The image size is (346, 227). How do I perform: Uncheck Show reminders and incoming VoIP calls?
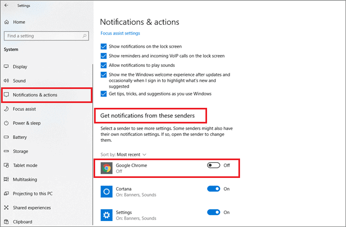[x=103, y=56]
